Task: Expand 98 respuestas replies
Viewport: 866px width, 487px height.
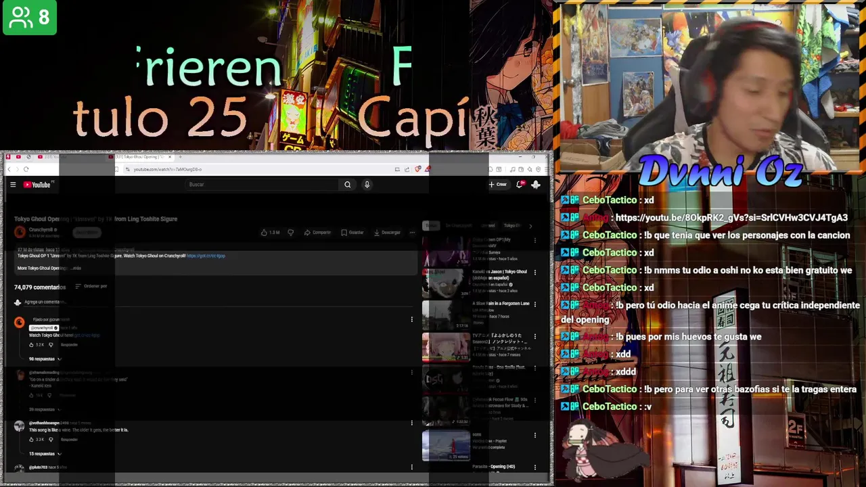Action: tap(45, 359)
